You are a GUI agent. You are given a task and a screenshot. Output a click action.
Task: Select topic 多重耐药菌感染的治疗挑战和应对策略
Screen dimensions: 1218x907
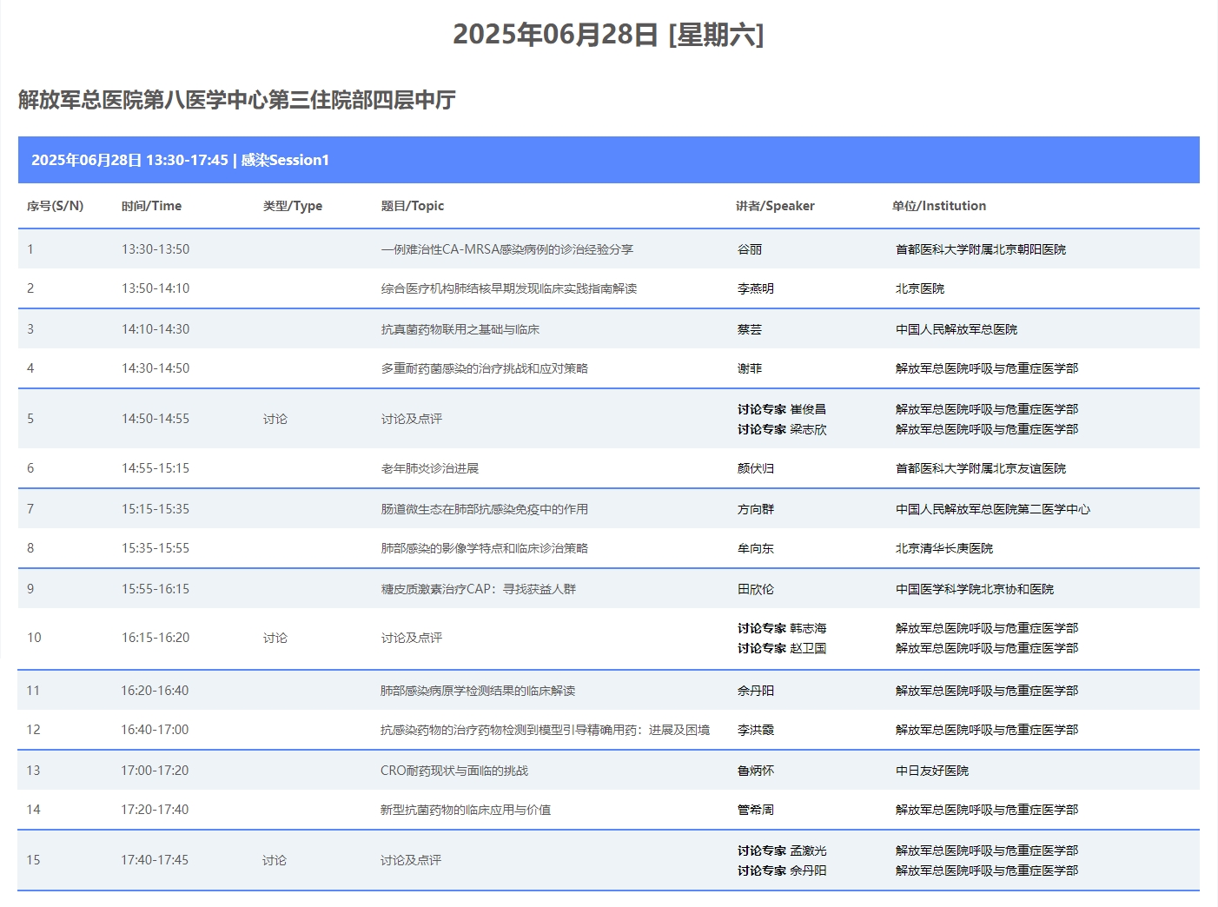tap(485, 368)
